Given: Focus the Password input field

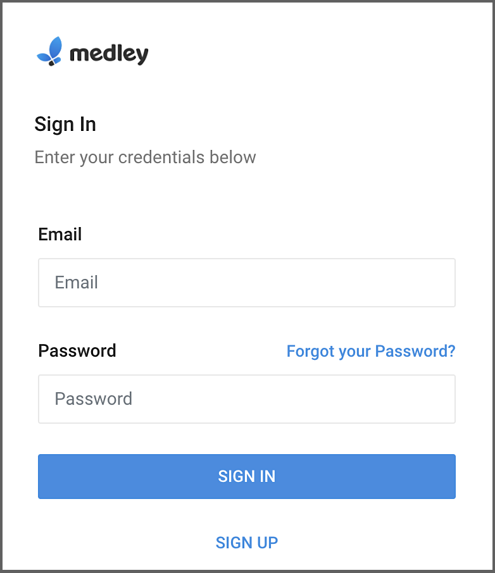Looking at the screenshot, I should tap(247, 398).
